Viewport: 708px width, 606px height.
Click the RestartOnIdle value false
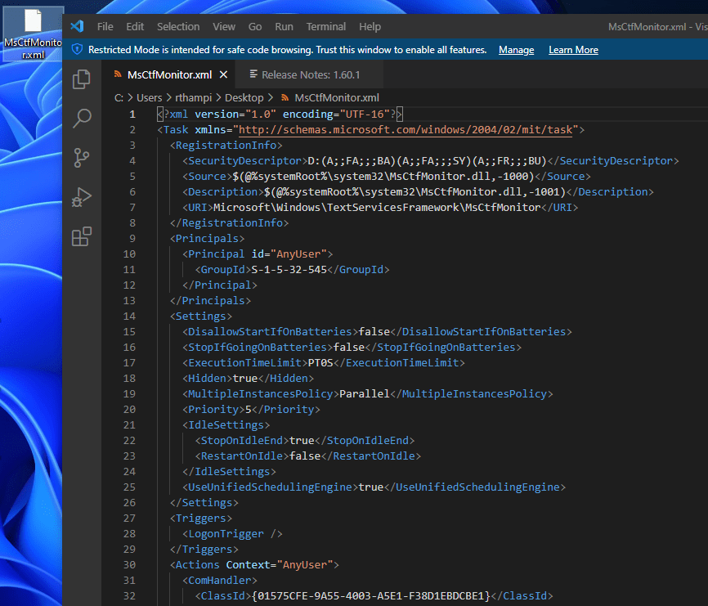305,456
